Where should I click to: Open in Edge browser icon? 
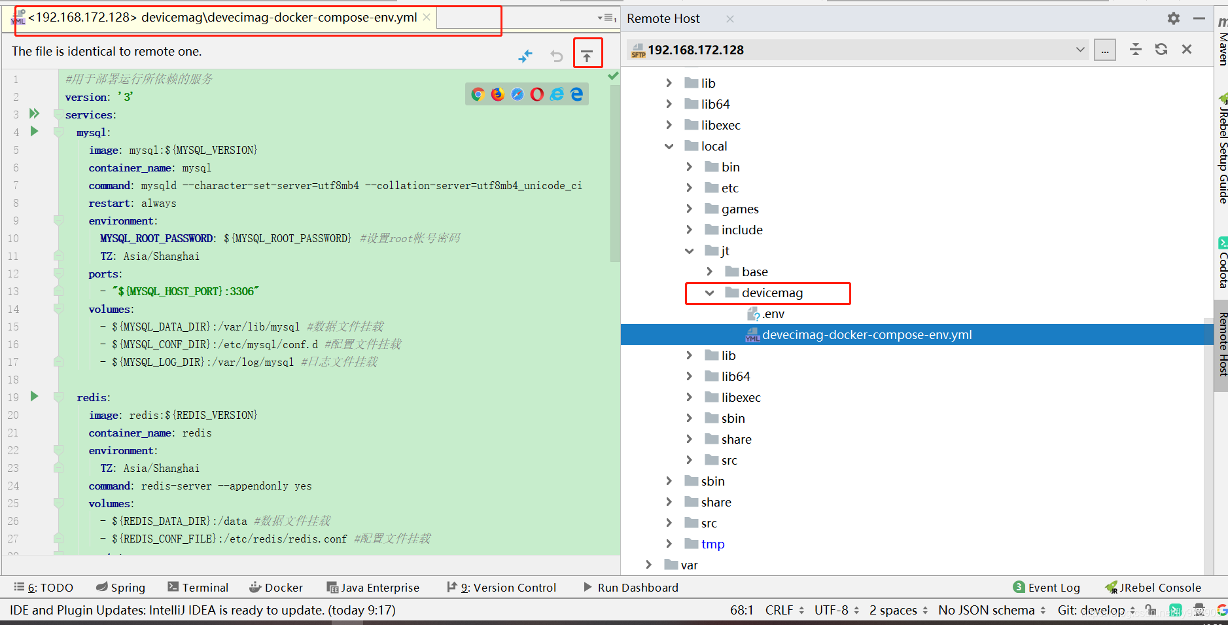(x=576, y=94)
